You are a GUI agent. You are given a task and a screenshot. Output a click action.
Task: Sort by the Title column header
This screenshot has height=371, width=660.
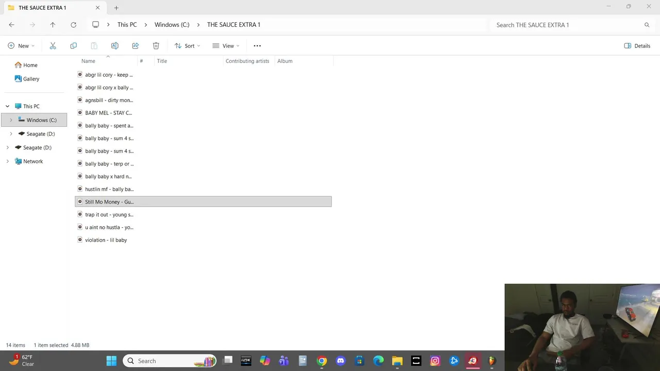[162, 61]
